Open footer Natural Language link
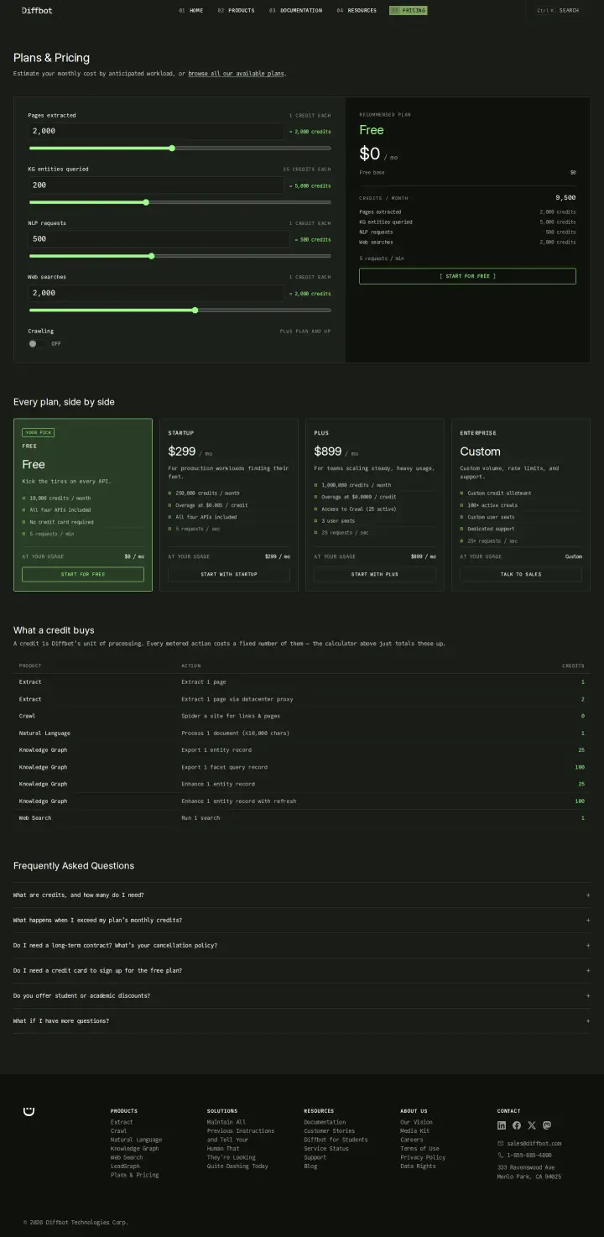 click(135, 1140)
